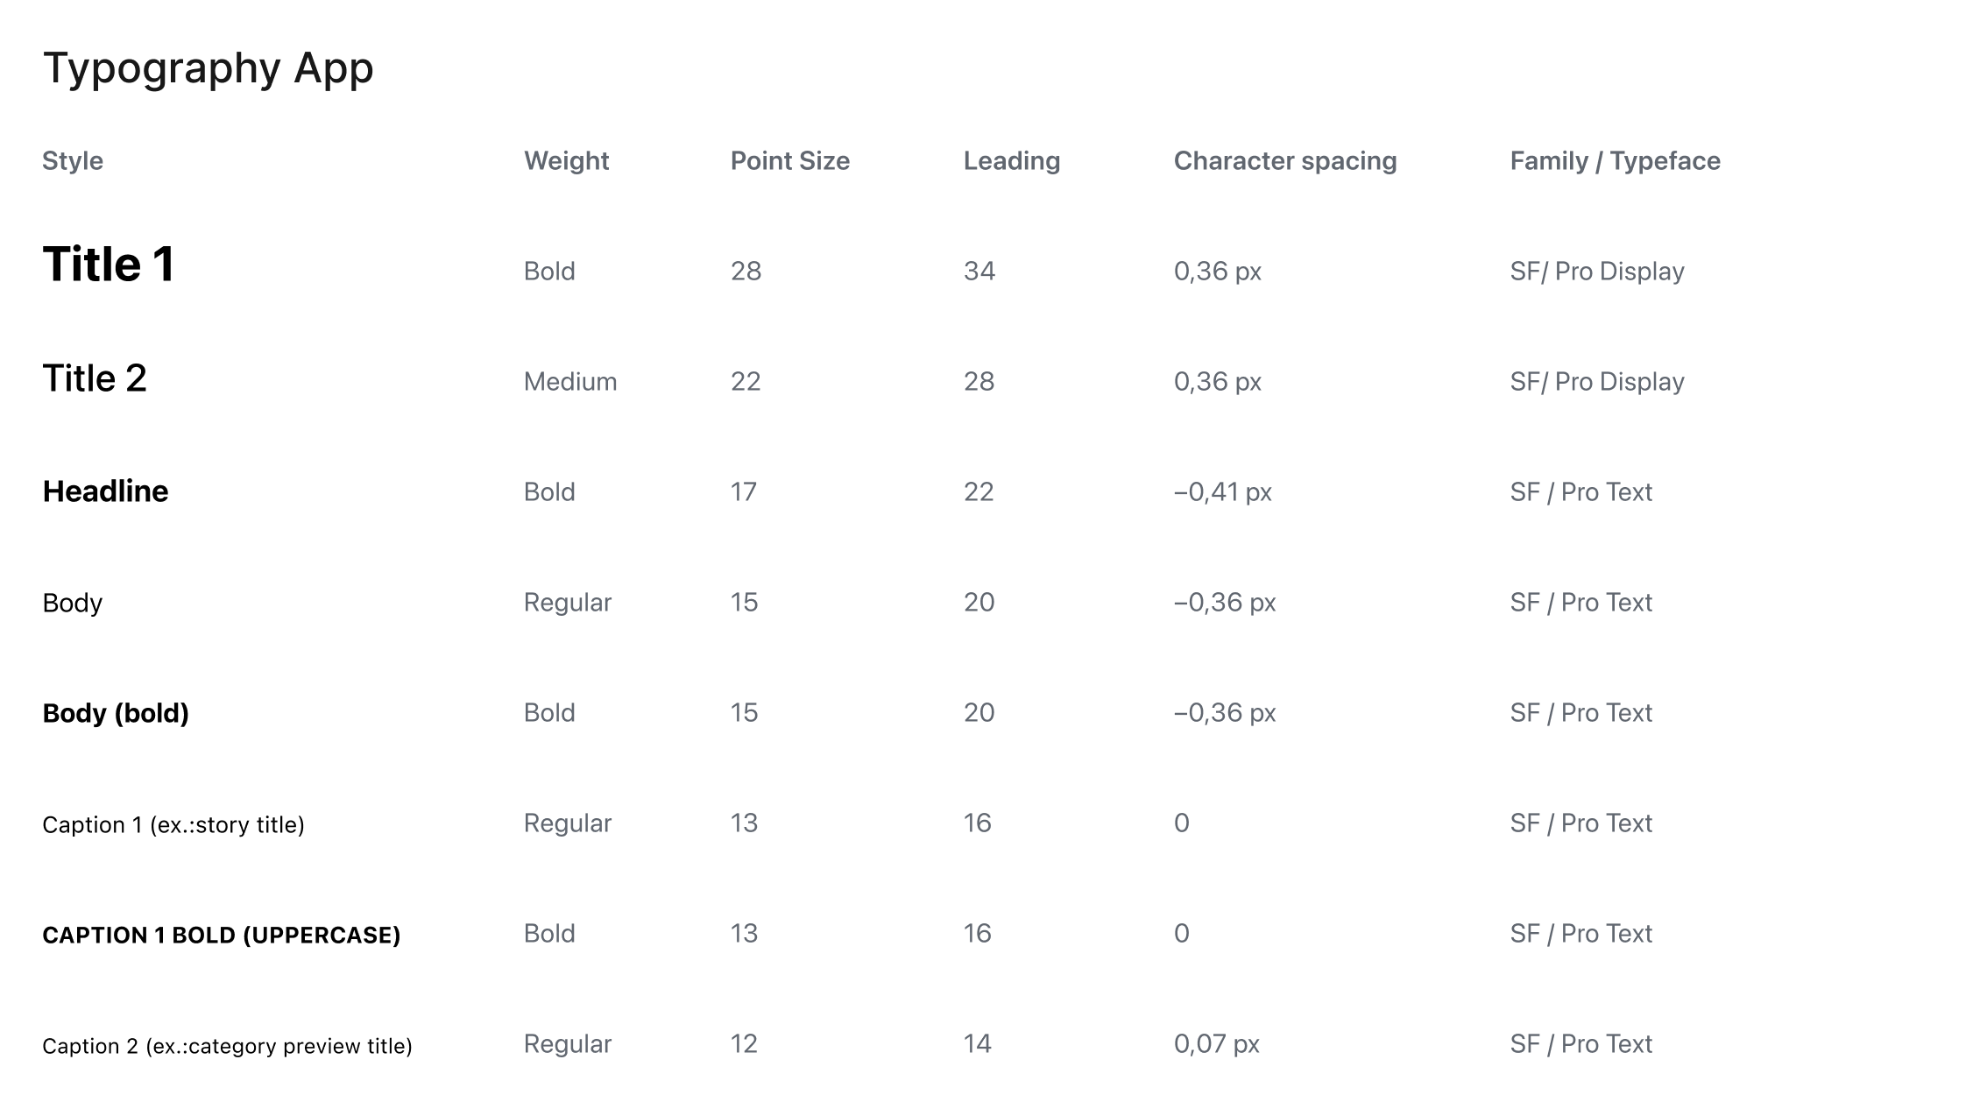Click the point size value 12
Image resolution: width=1987 pixels, height=1109 pixels.
[x=743, y=1044]
